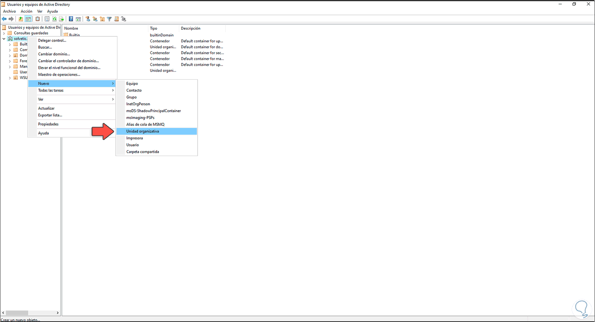Click the create new user toolbar icon

click(88, 19)
